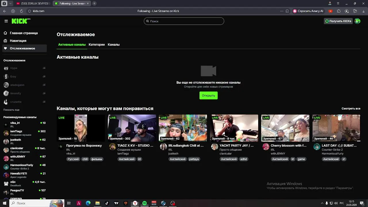Click Спросить Алису AI button
Image resolution: width=368 pixels, height=207 pixels.
click(x=308, y=11)
